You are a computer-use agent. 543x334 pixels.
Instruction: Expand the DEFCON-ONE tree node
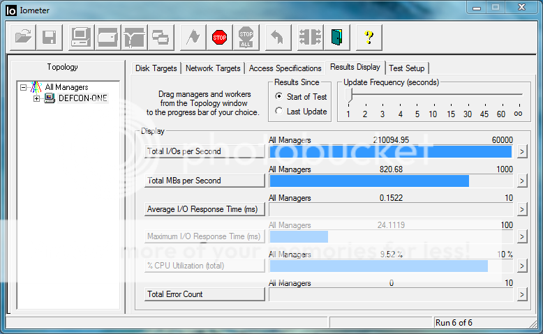[x=36, y=99]
